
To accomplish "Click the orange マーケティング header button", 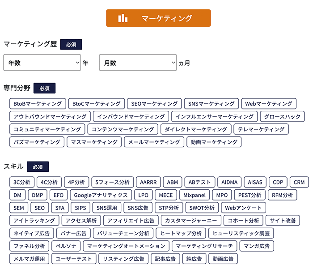I will click(x=158, y=18).
